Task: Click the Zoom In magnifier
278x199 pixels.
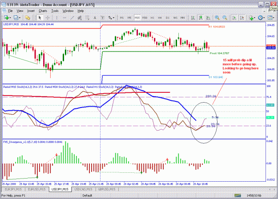Action: [x=217, y=18]
